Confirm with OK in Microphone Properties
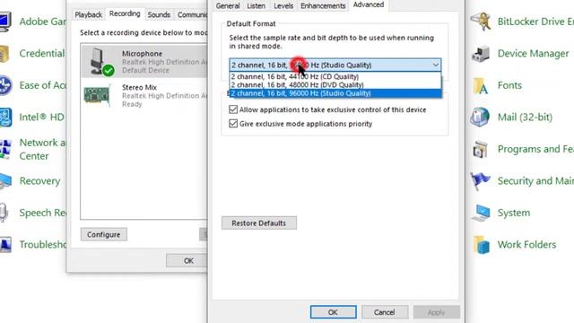Screen dimensions: 574x323 pos(333,312)
